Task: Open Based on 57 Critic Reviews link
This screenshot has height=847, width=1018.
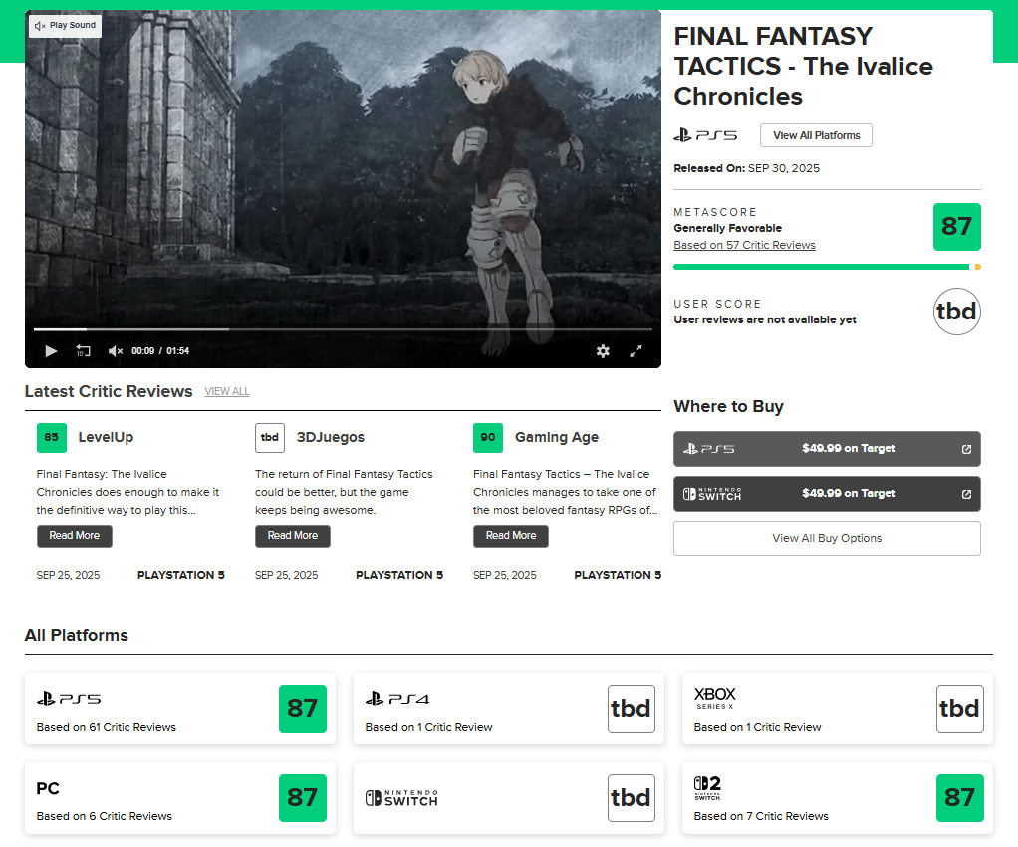Action: [744, 245]
